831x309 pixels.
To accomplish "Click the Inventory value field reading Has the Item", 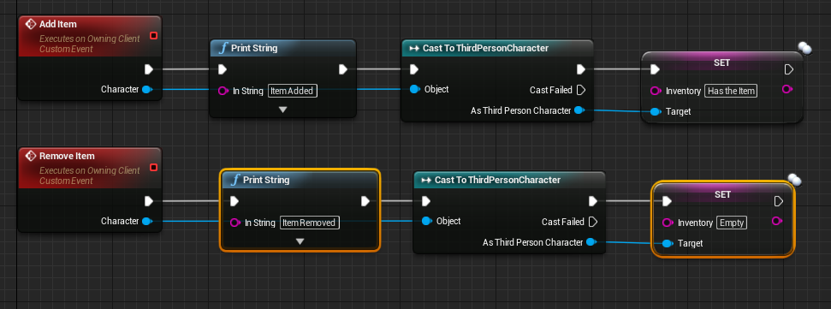I will point(731,91).
